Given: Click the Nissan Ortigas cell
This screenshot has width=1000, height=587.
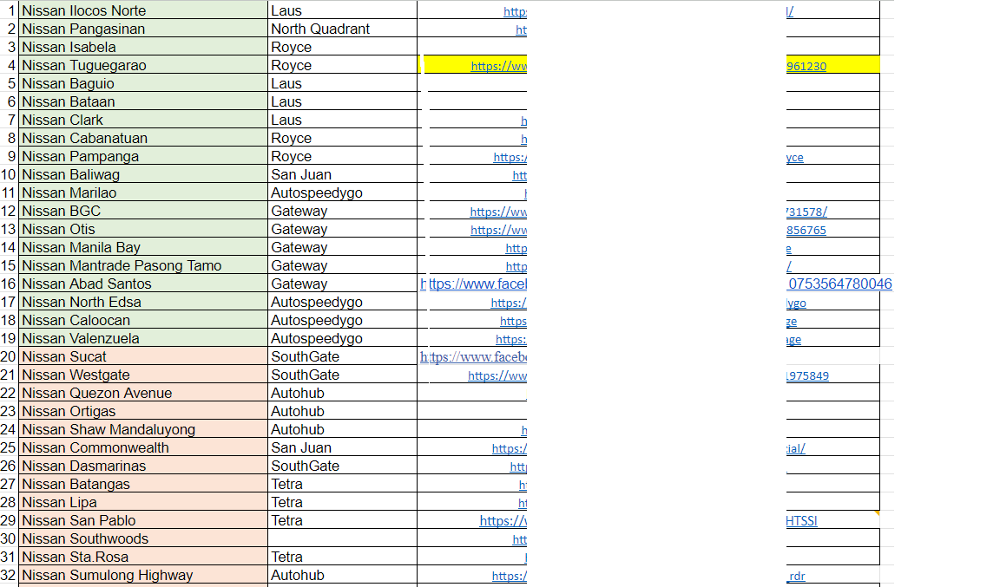Looking at the screenshot, I should 143,411.
